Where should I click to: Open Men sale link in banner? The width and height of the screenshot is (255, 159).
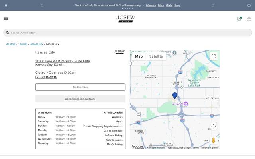[x=161, y=6]
